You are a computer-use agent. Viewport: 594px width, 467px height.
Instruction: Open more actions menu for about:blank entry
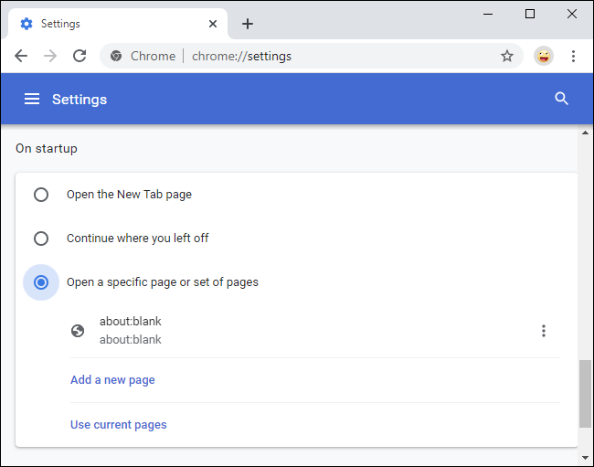(x=544, y=331)
